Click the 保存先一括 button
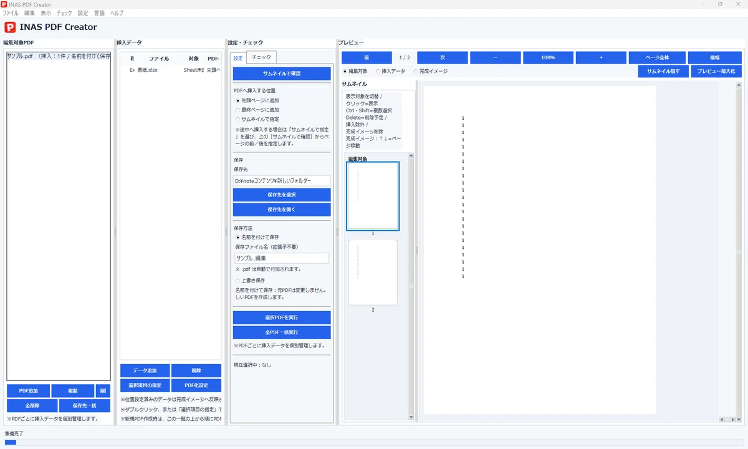The height and width of the screenshot is (449, 748). tap(85, 406)
